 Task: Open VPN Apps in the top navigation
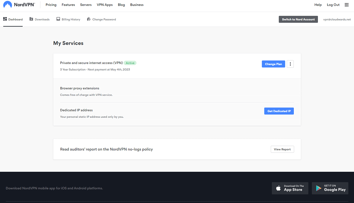105,5
